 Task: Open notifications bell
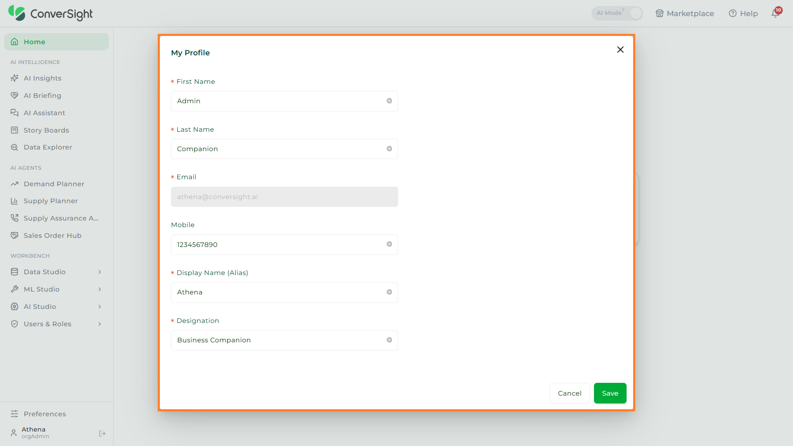(x=775, y=13)
